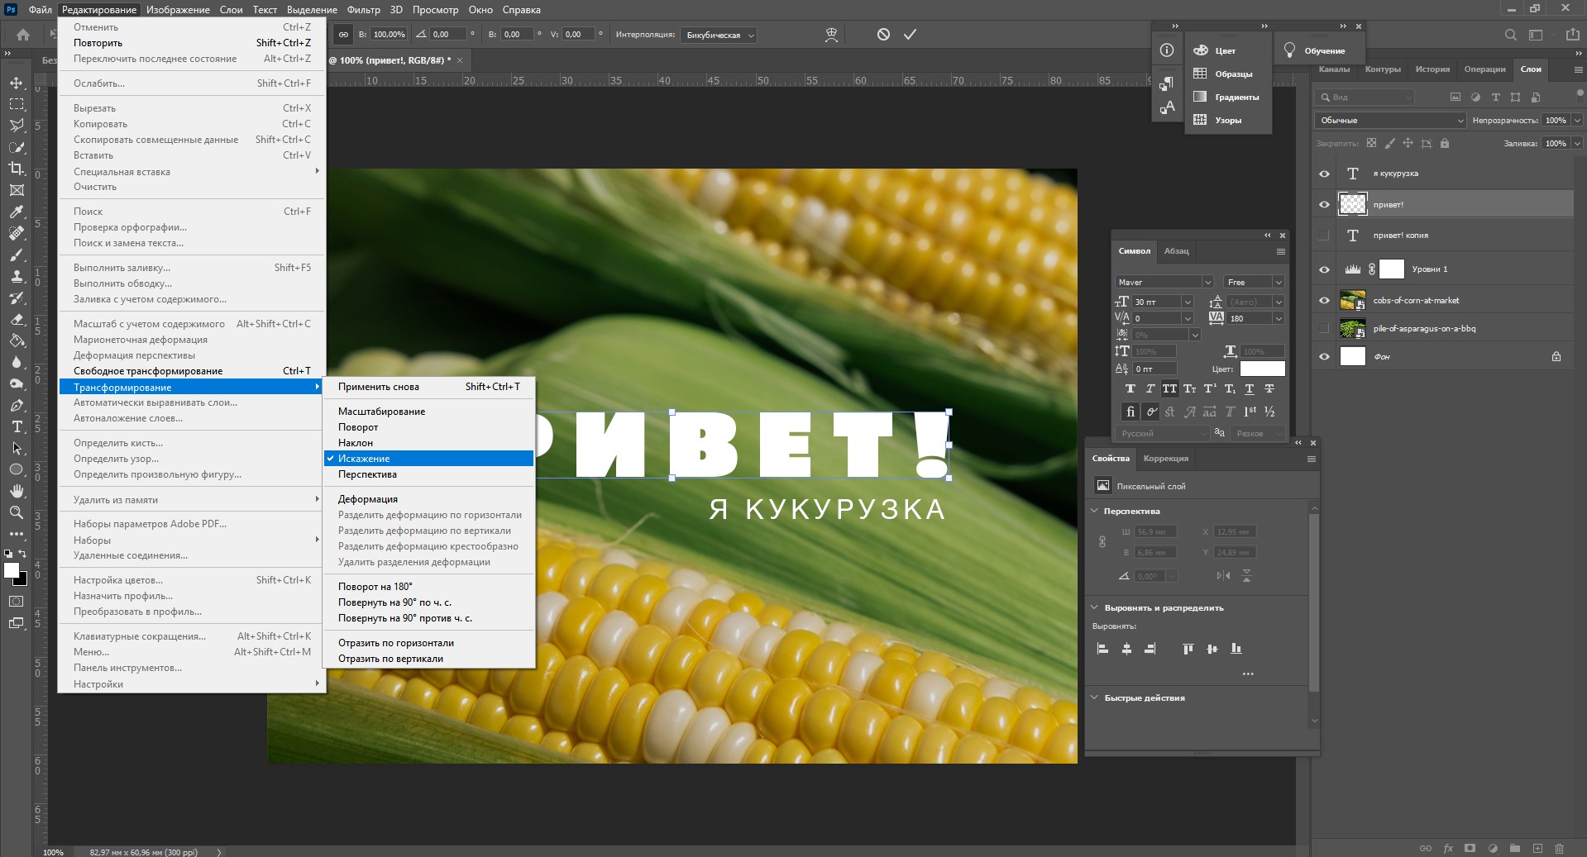Cancel the transform in the options bar
The height and width of the screenshot is (857, 1587).
pos(883,35)
